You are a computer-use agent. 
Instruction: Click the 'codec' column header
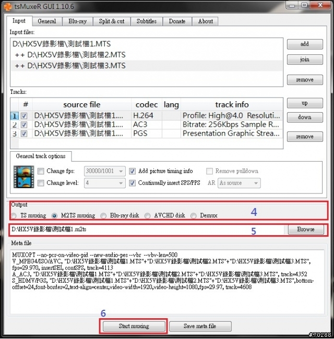(147, 105)
